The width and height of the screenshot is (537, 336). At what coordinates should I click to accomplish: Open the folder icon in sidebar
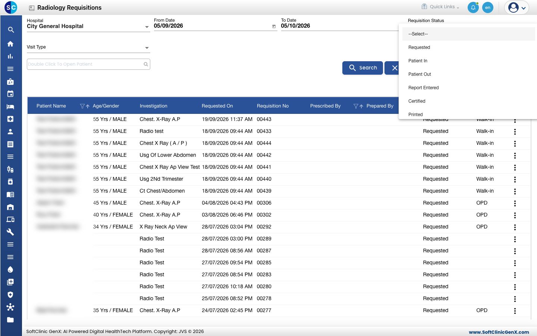pyautogui.click(x=10, y=320)
